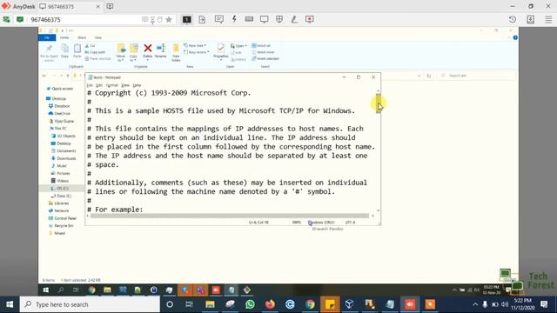Open the AnyDesk keyboard settings icon
This screenshot has height=313, width=557.
249,19
